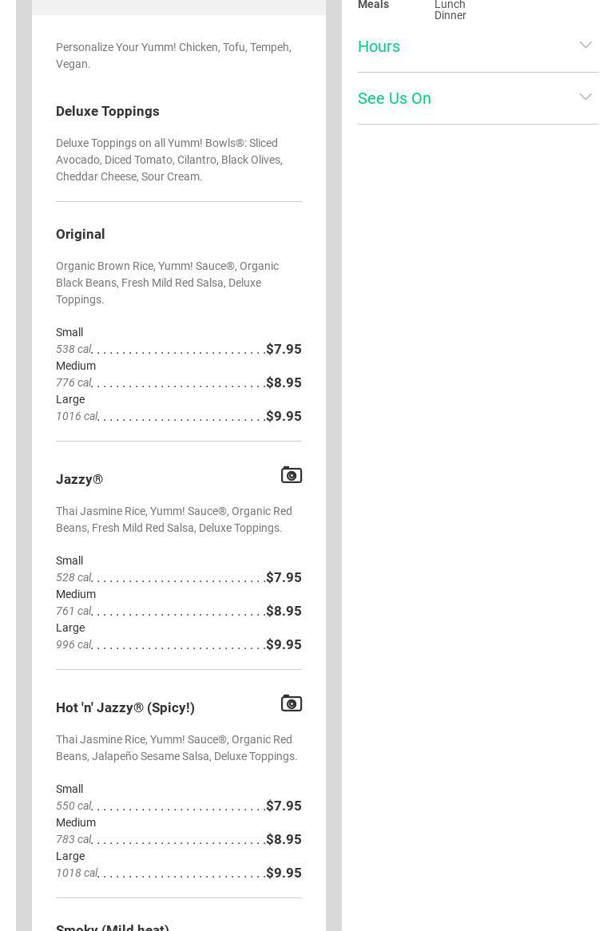Select the Hot 'n' Jazzy® (Spicy!) heading
Viewport: 615px width, 931px height.
(x=125, y=707)
